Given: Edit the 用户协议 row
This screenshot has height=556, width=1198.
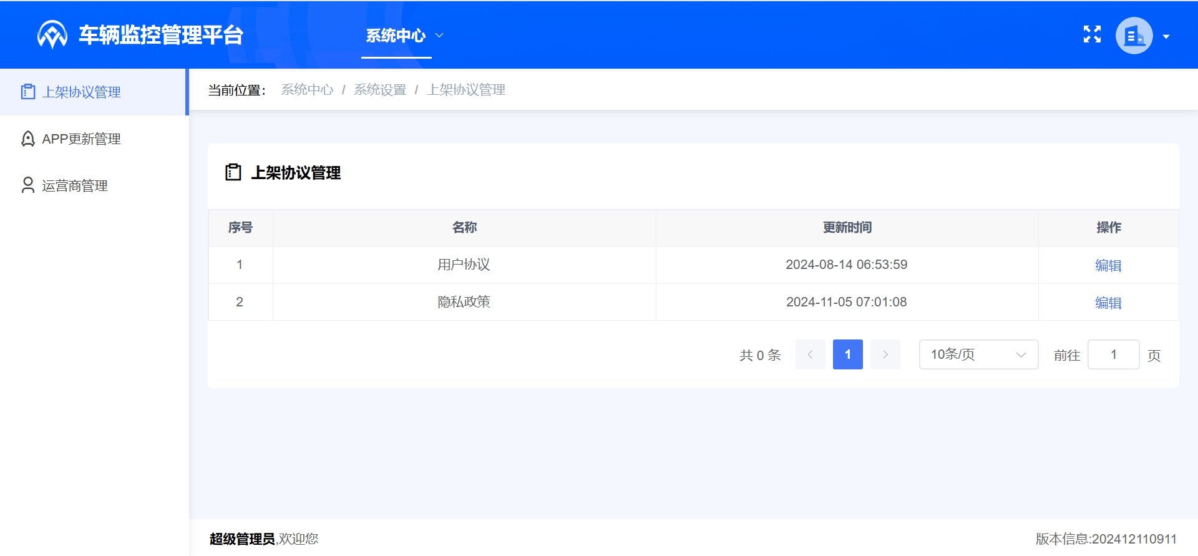Looking at the screenshot, I should click(x=1108, y=265).
